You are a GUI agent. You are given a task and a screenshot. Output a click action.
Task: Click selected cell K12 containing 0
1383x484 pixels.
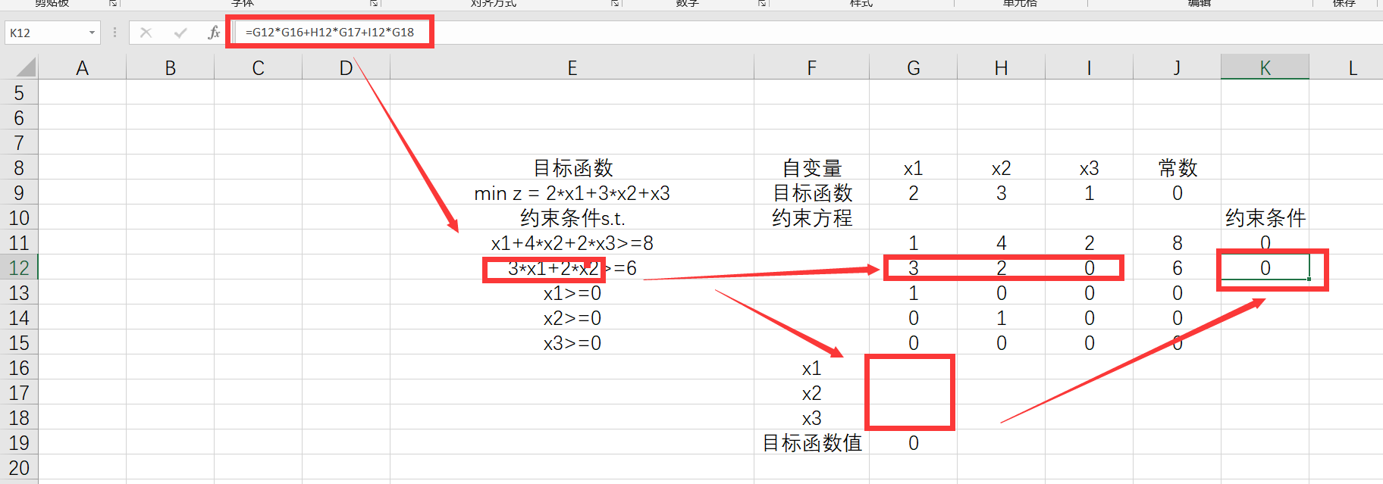1265,268
